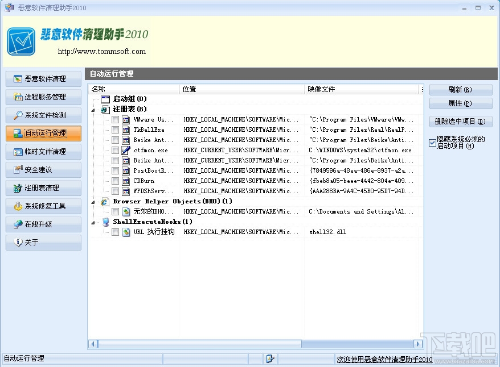
Task: Click the 临时文件清理 sidebar icon
Action: coord(18,152)
